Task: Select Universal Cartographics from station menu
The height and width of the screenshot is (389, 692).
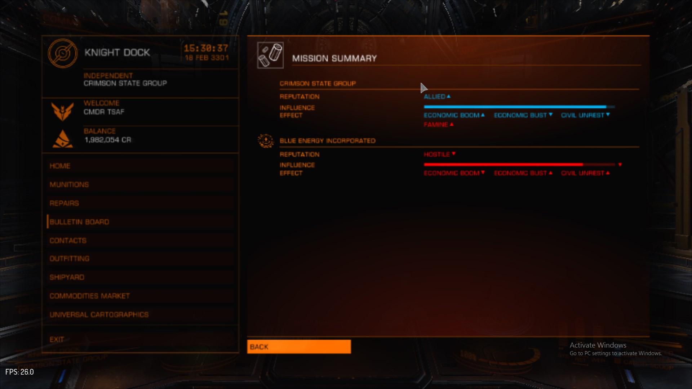Action: click(140, 314)
